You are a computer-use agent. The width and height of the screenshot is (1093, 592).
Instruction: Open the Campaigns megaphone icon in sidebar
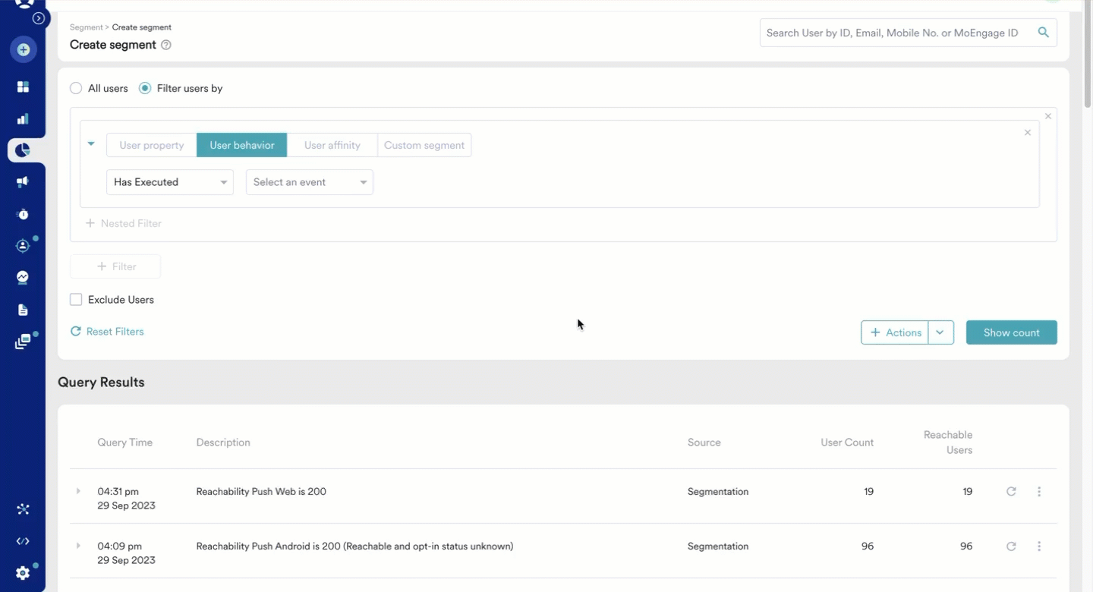click(x=23, y=182)
